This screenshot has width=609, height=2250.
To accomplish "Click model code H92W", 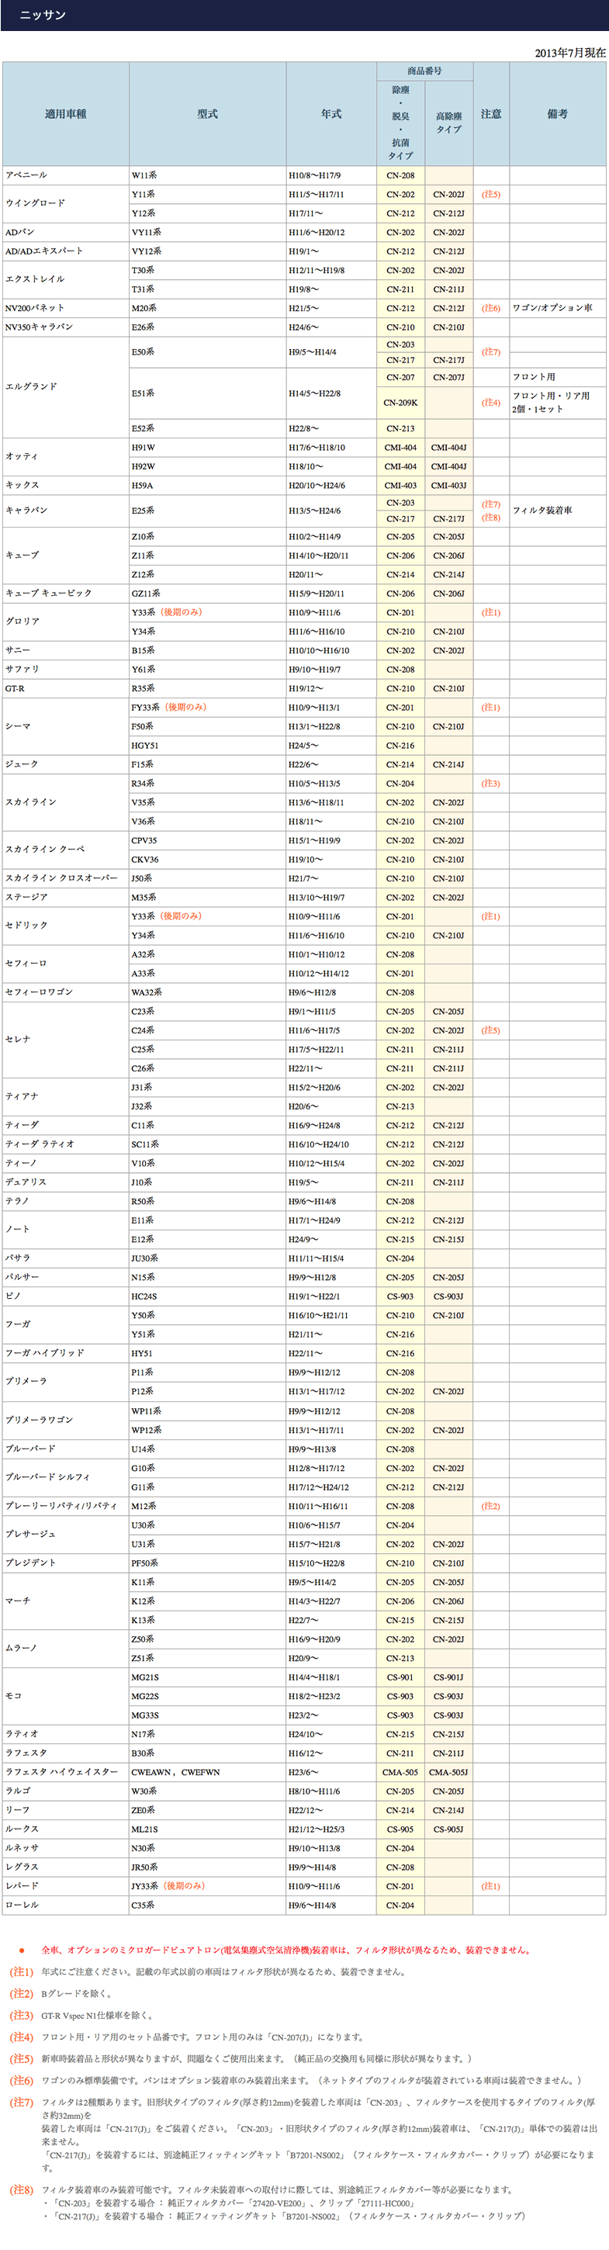I will point(143,466).
